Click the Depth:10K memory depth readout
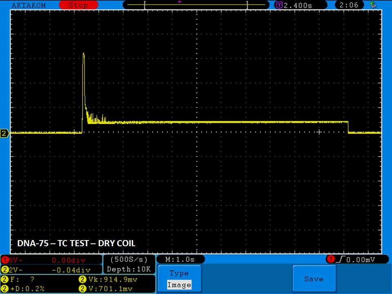The height and width of the screenshot is (294, 392). (129, 269)
